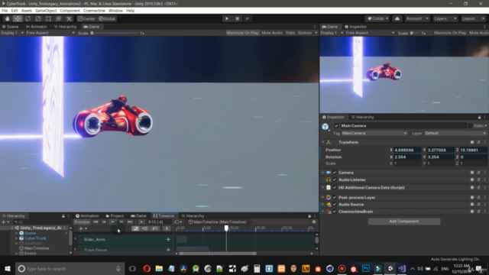Toggle pivot Center mode button
The width and height of the screenshot is (489, 275).
coord(86,18)
